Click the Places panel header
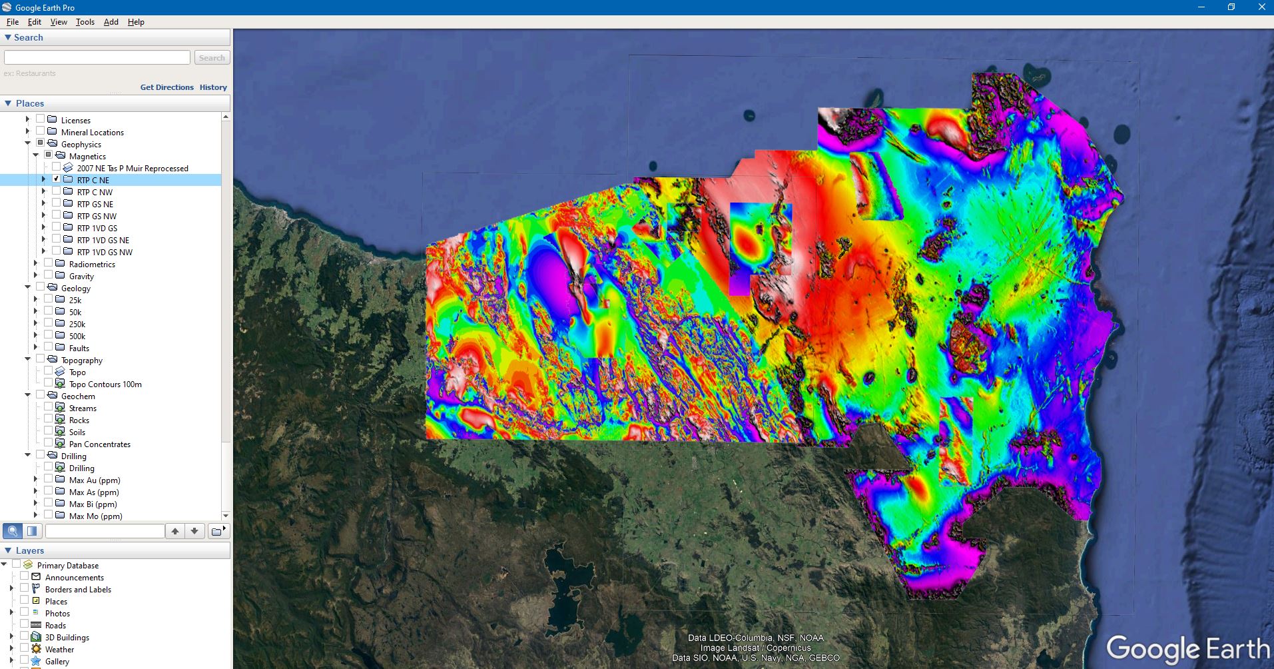1274x669 pixels. coord(115,103)
